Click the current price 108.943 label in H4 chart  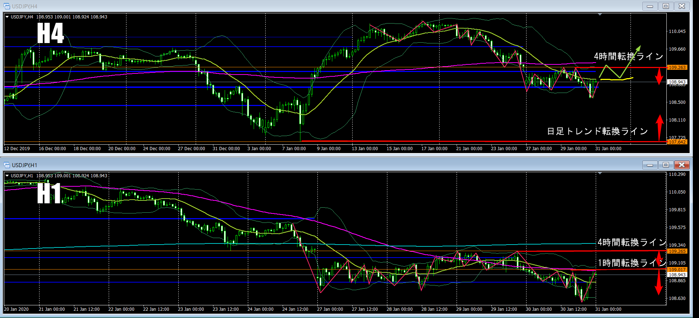pyautogui.click(x=677, y=82)
